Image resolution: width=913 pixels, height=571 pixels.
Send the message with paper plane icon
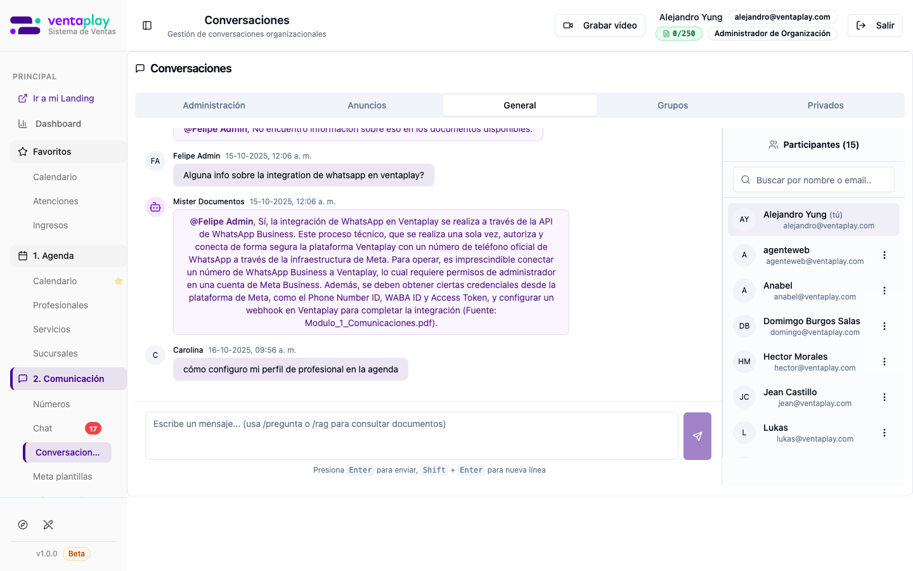pos(697,436)
